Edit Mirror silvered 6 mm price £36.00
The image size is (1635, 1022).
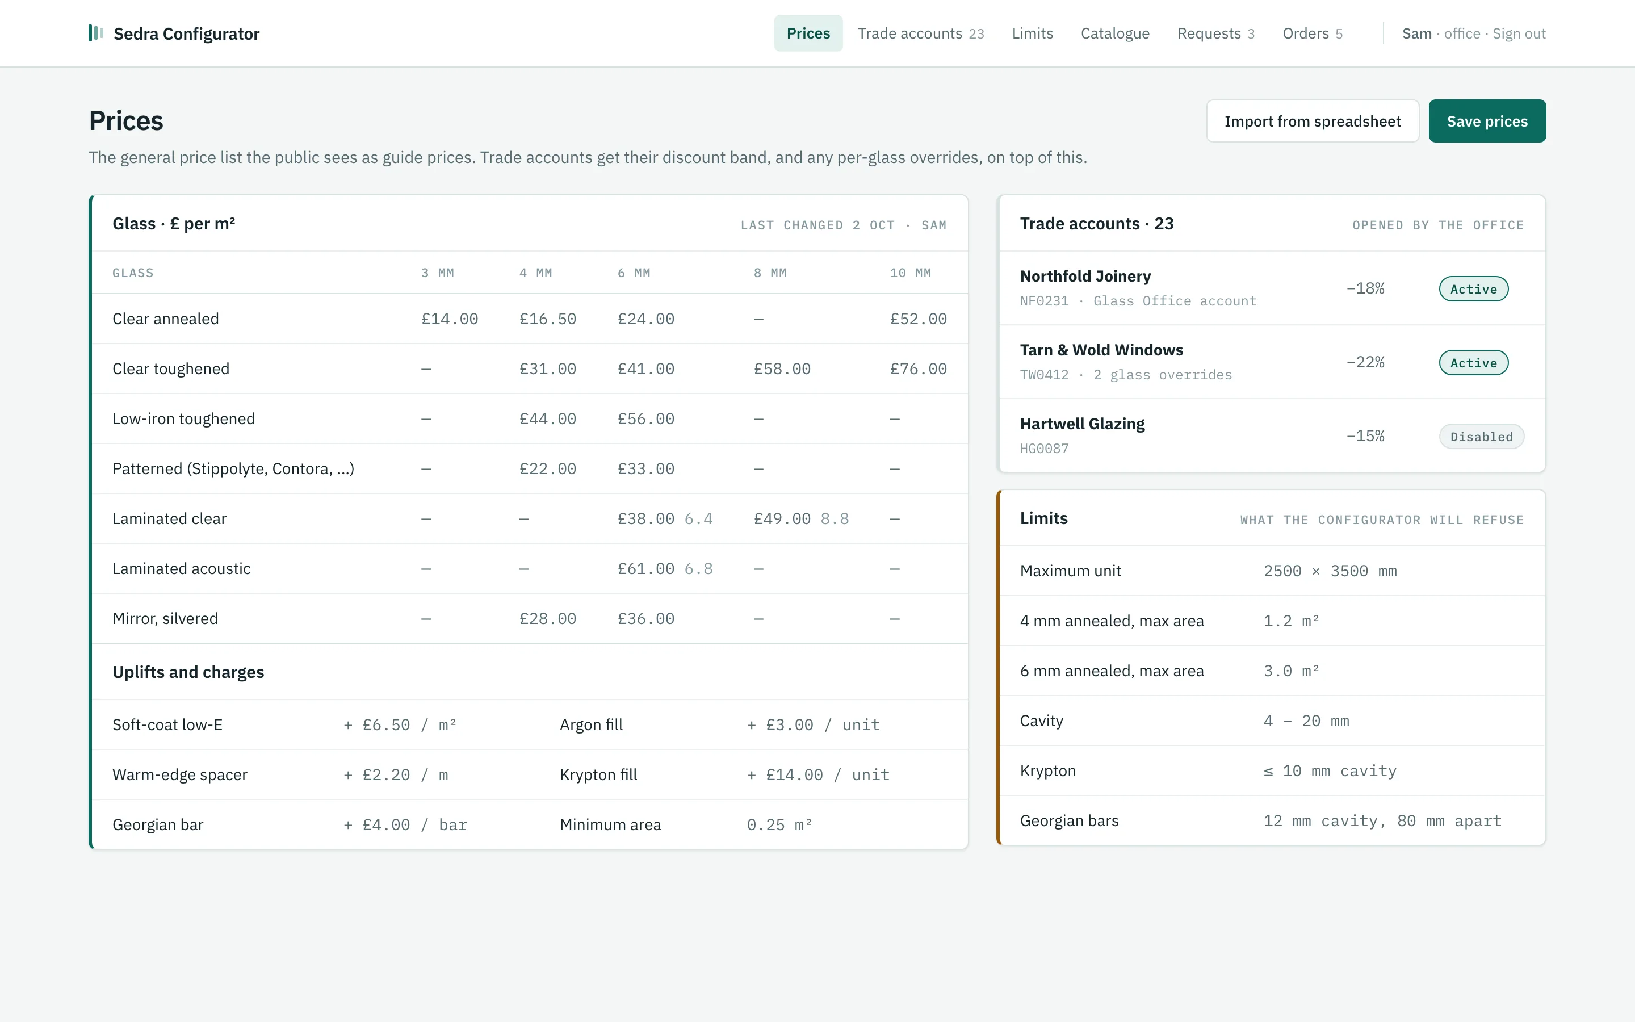click(x=646, y=619)
